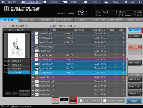Go to the previous job list page
The height and width of the screenshot is (108, 143).
56,100
